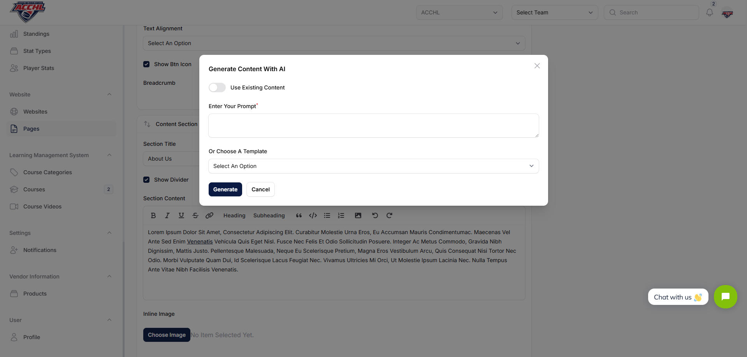Apply strikethrough formatting in editor

click(x=195, y=215)
